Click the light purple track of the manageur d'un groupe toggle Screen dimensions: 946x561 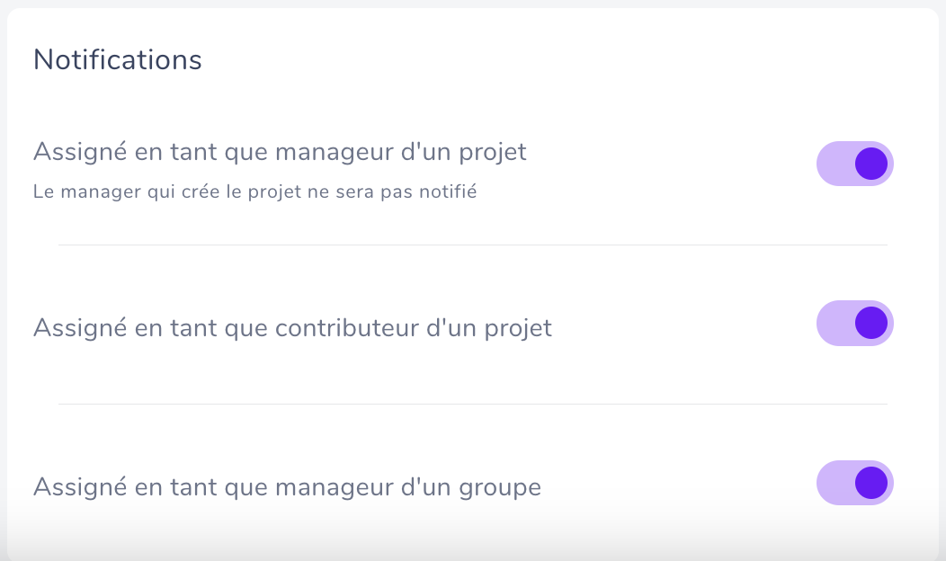[x=835, y=483]
